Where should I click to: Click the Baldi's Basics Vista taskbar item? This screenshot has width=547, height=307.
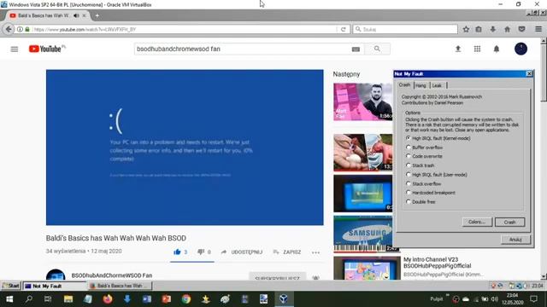point(120,287)
